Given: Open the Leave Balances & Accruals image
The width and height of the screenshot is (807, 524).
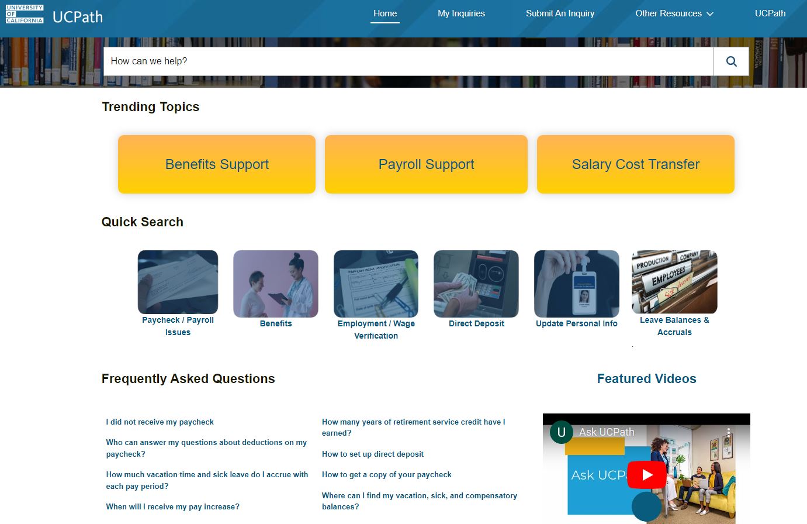Looking at the screenshot, I should pos(674,282).
